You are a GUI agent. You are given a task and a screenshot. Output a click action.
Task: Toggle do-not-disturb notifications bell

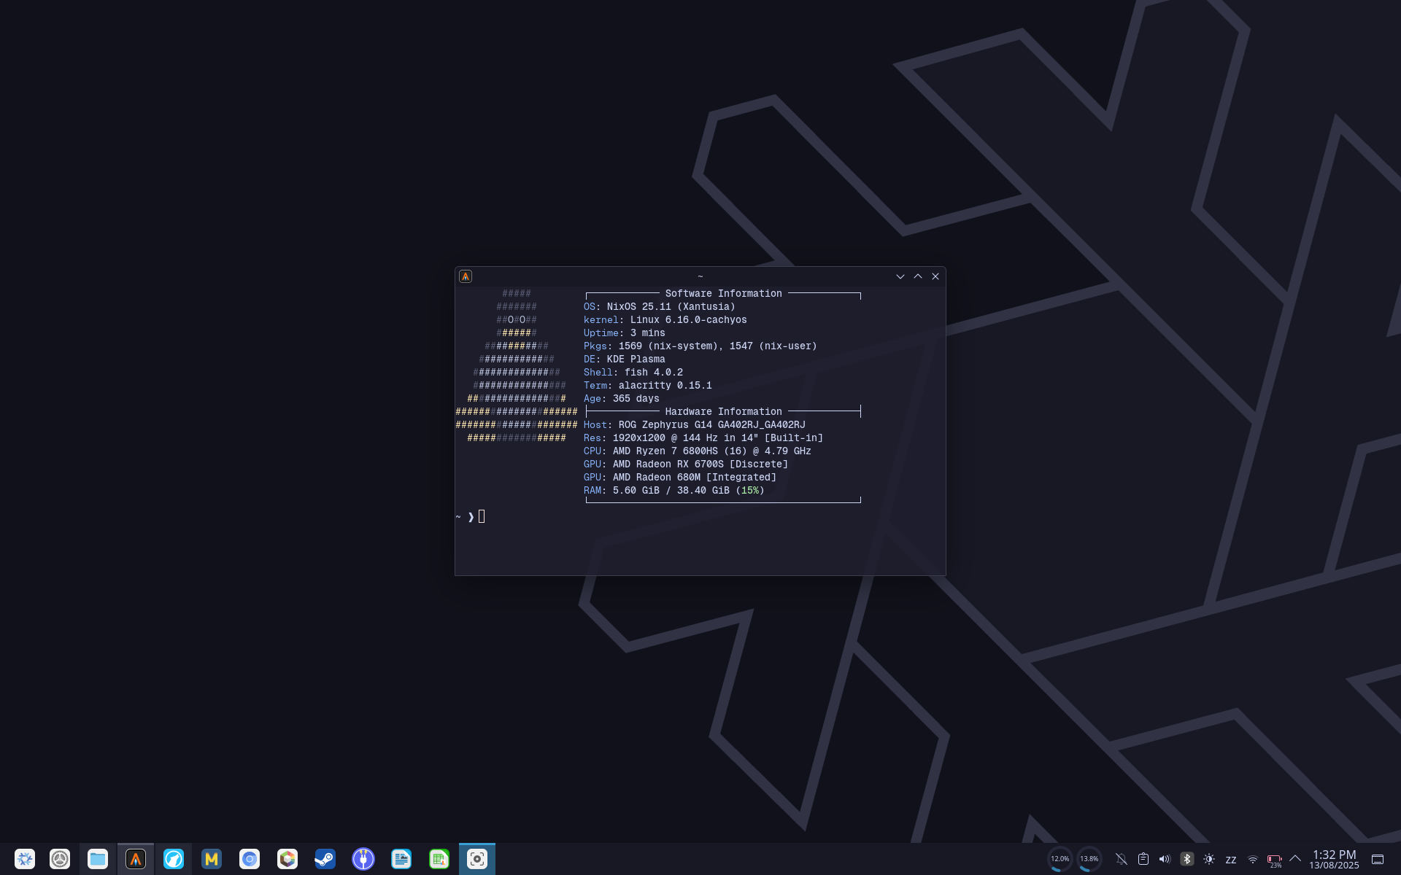coord(1122,859)
